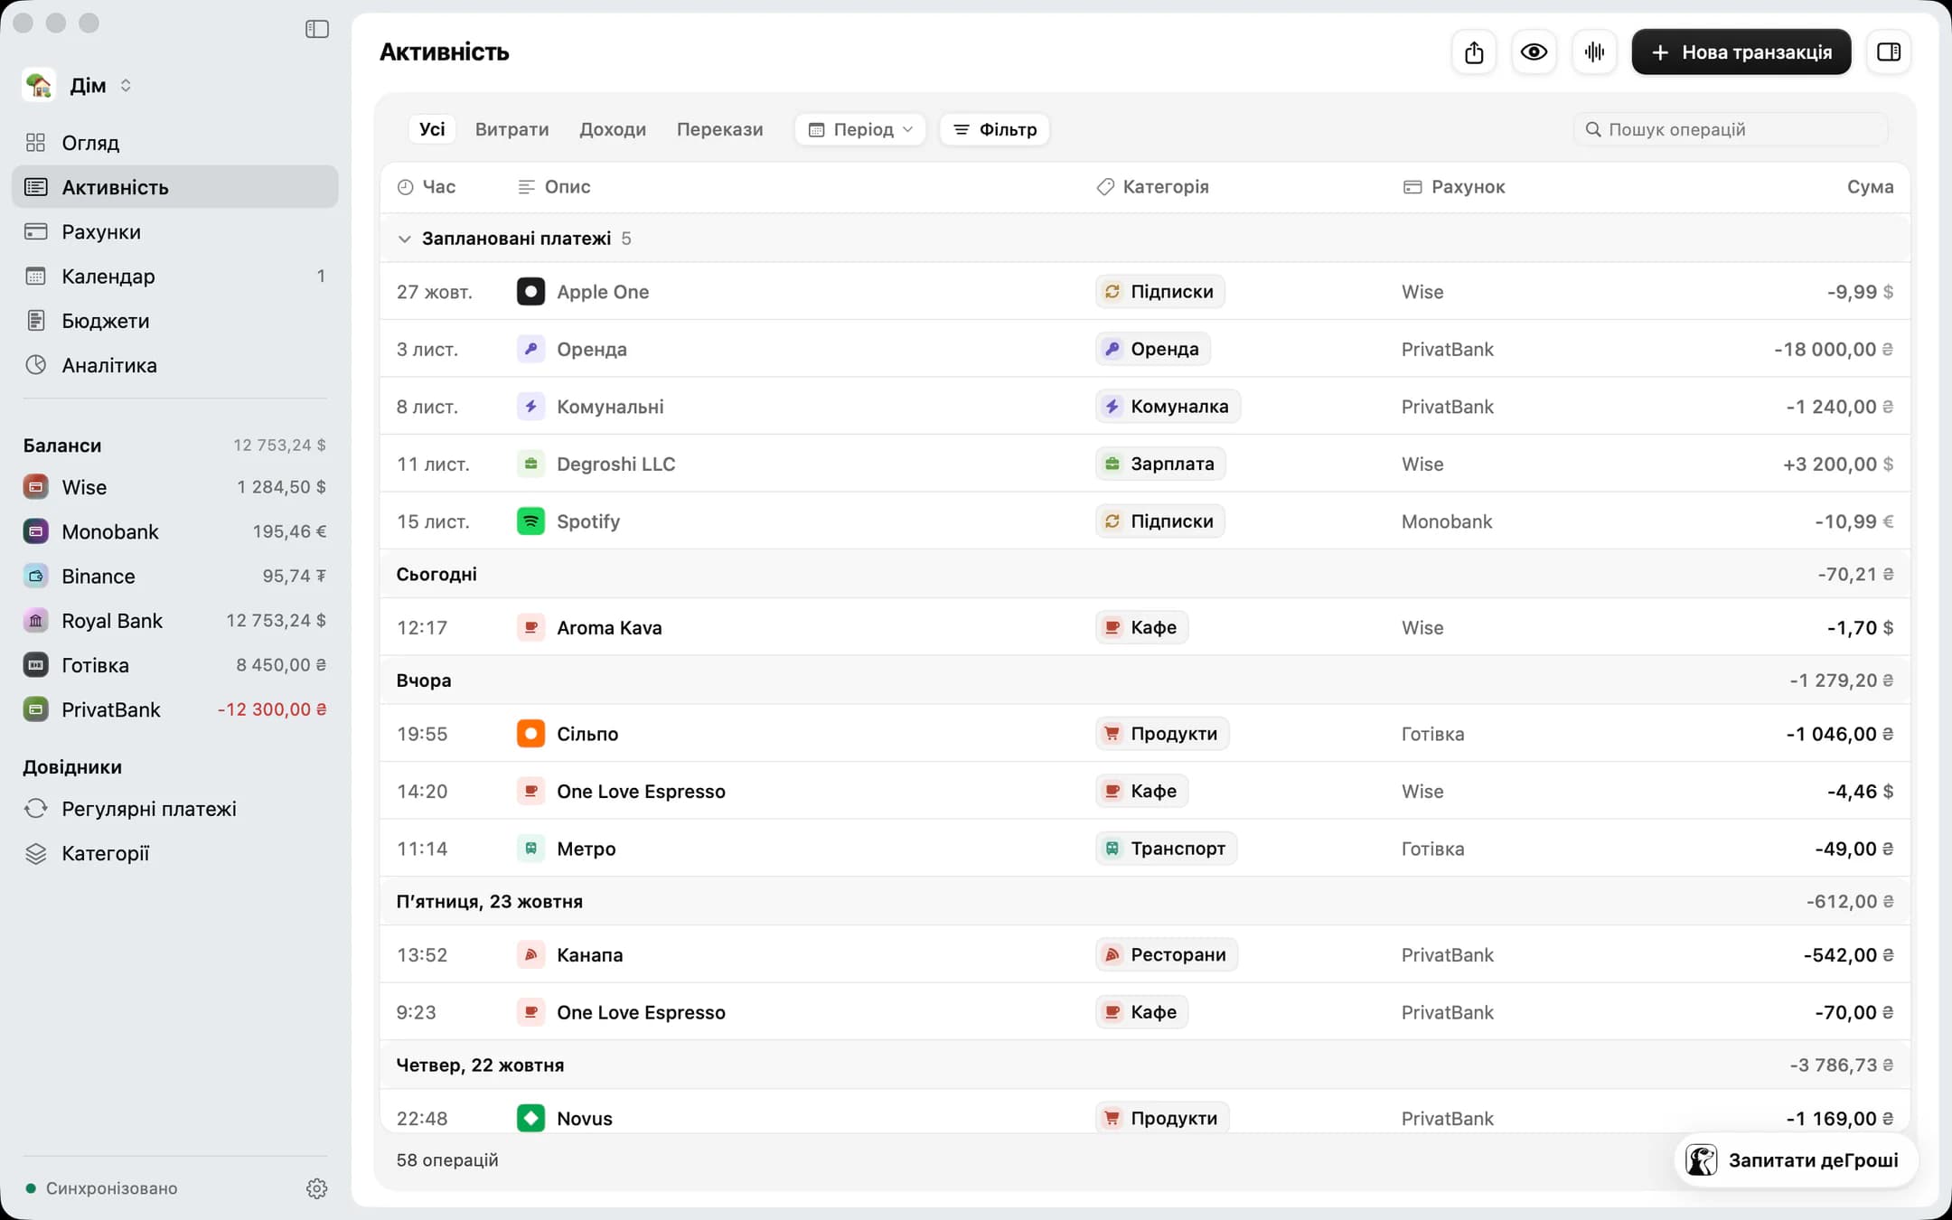Open the Фільтр button
Image resolution: width=1952 pixels, height=1220 pixels.
[x=995, y=129]
